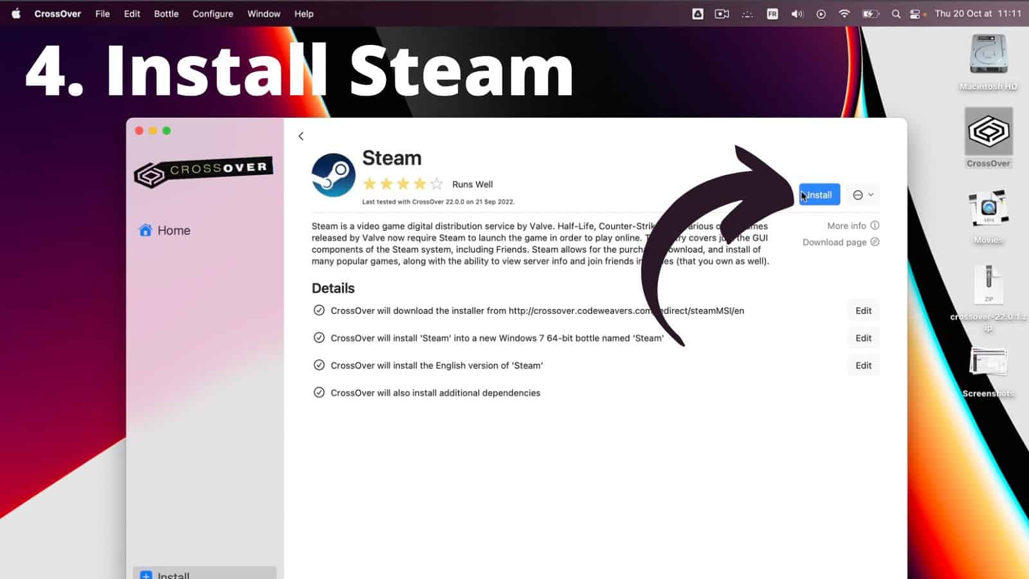1029x579 pixels.
Task: Open the volume control in menu bar
Action: pos(797,14)
